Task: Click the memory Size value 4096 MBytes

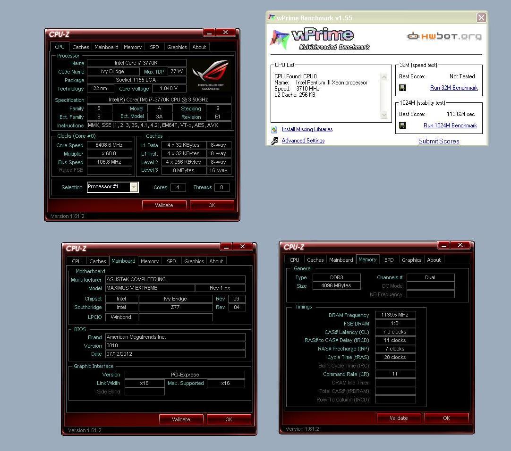Action: (336, 285)
